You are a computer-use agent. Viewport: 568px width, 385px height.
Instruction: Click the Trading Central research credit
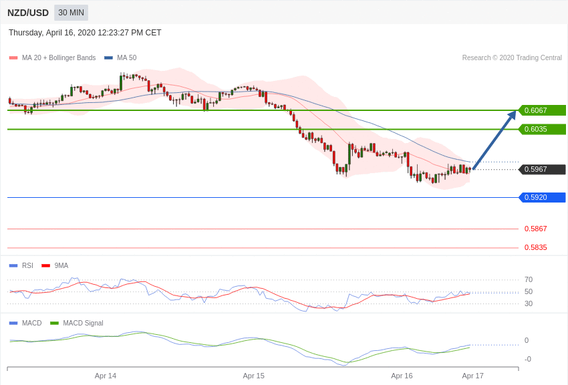(x=512, y=58)
